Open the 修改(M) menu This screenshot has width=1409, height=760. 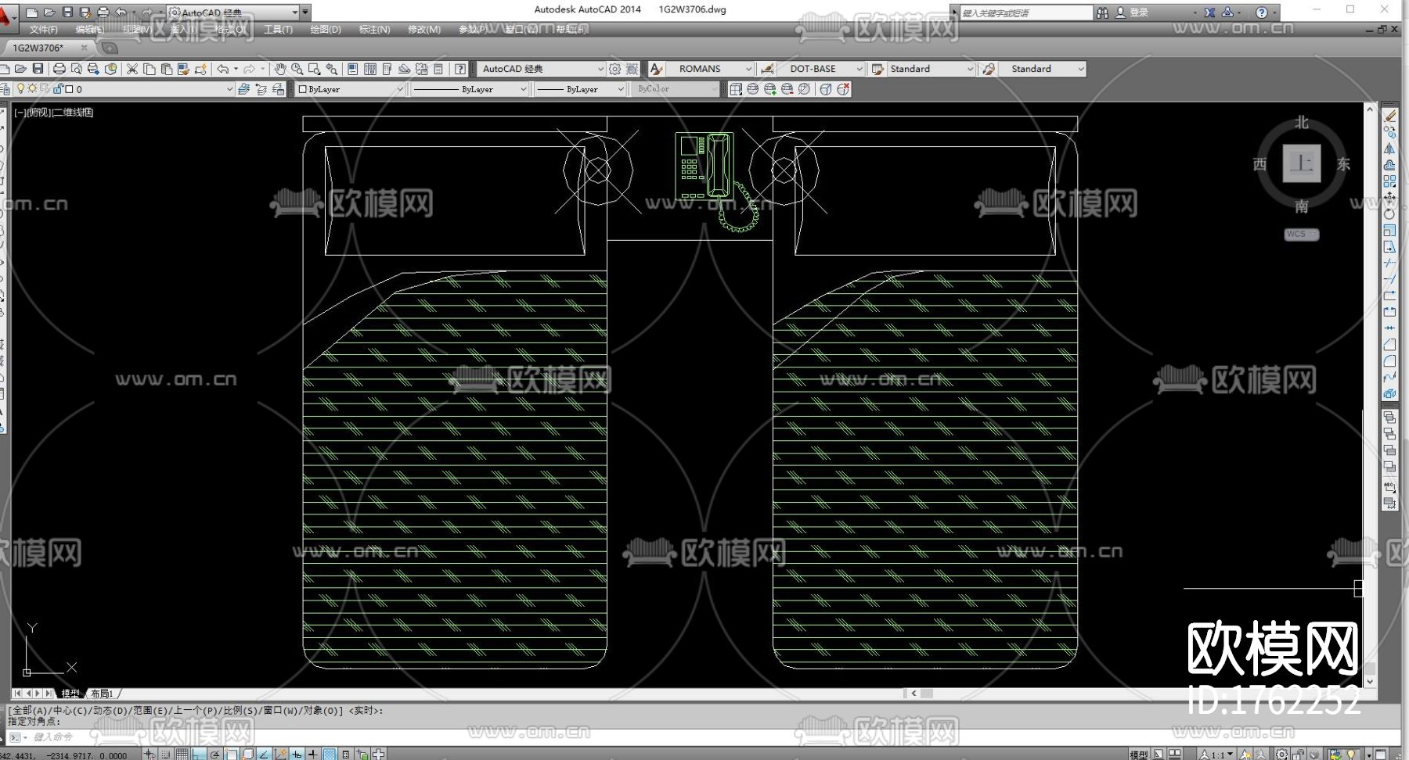[x=424, y=30]
